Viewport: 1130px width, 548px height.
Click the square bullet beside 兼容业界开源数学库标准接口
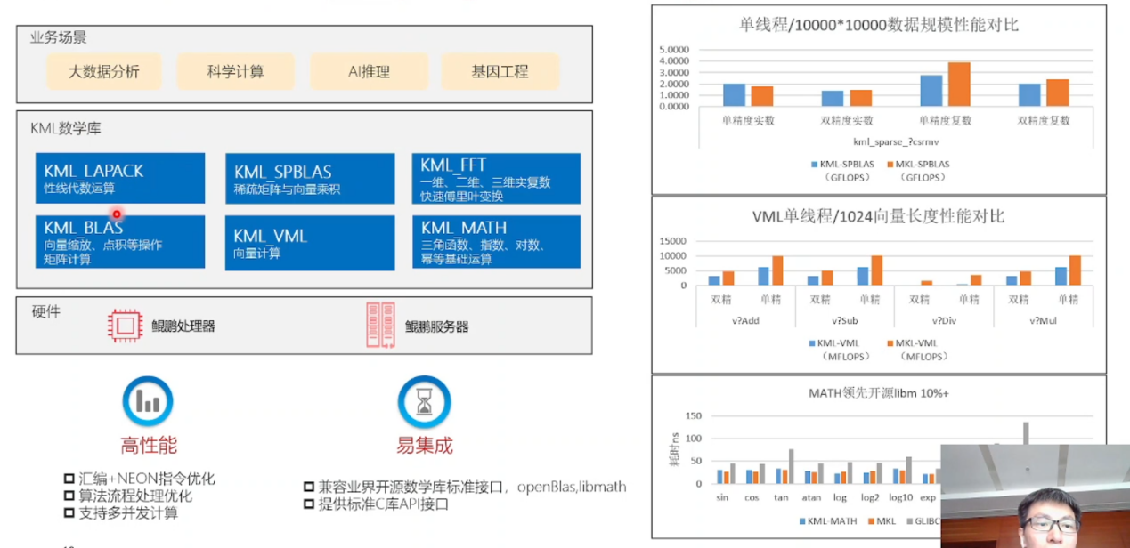click(x=308, y=487)
